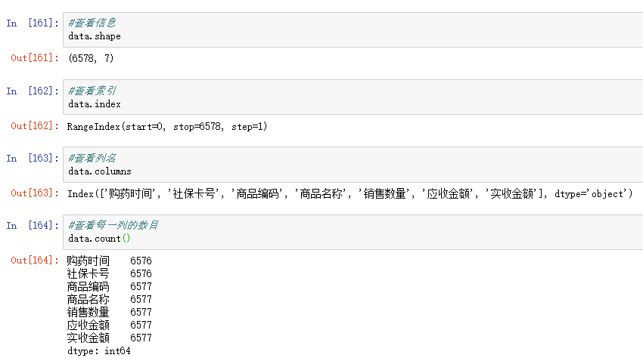Click the Out[163] output prompt
643x364 pixels.
[x=35, y=193]
